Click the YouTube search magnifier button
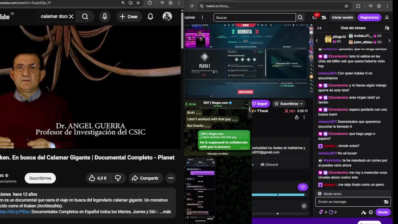Image resolution: width=398 pixels, height=224 pixels. [85, 16]
